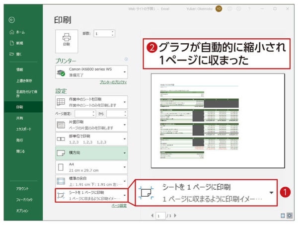Open オプション in the sidebar
The image size is (298, 225).
click(x=22, y=211)
